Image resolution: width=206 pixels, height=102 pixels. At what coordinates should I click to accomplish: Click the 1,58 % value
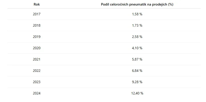[137, 14]
